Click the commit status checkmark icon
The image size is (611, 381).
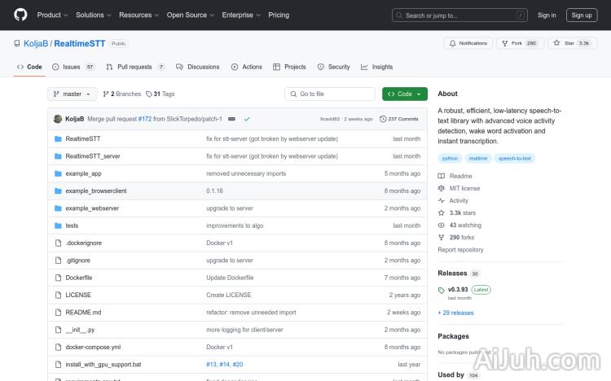(247, 119)
